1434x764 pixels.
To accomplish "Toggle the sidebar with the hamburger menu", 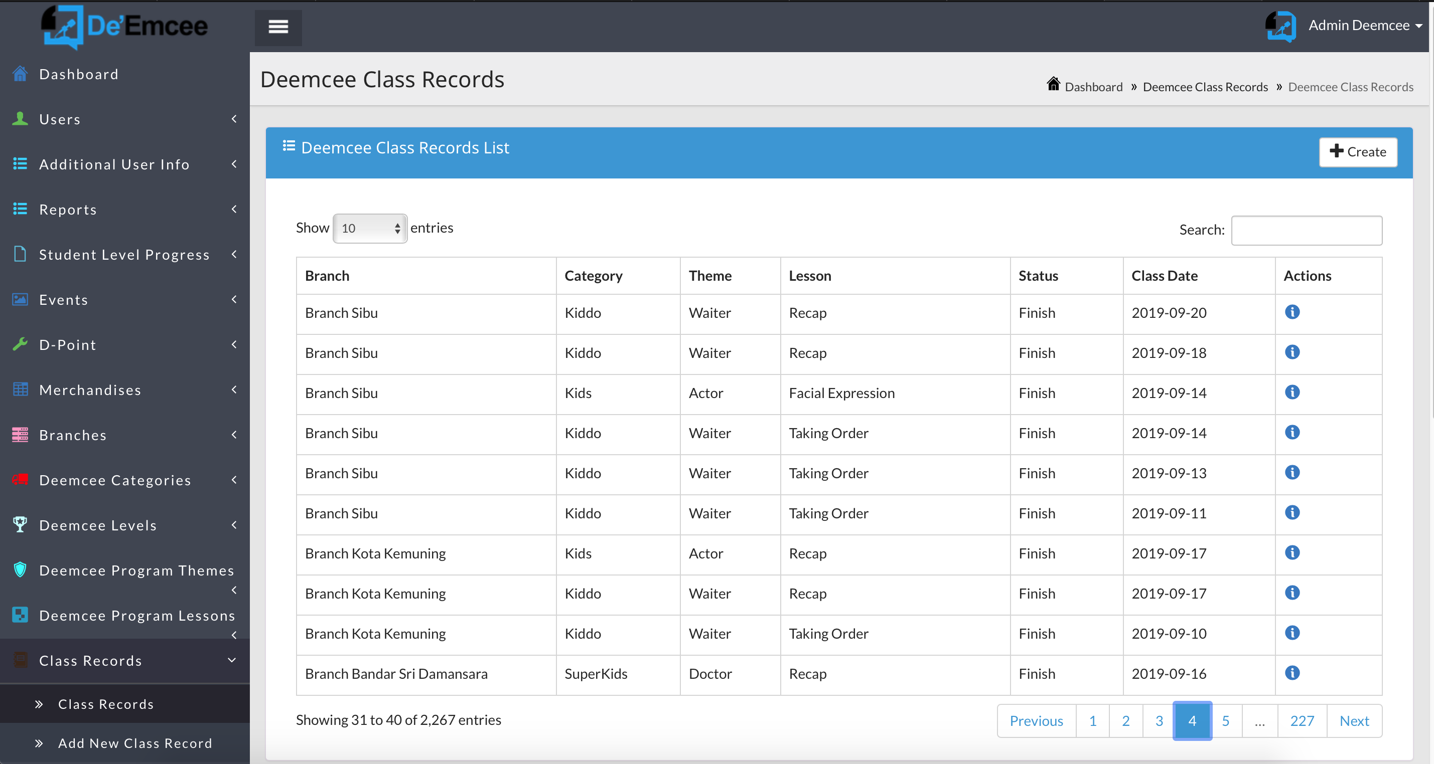I will pyautogui.click(x=278, y=26).
